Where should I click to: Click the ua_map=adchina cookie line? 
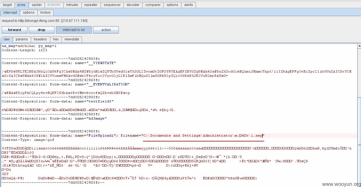click(x=29, y=46)
